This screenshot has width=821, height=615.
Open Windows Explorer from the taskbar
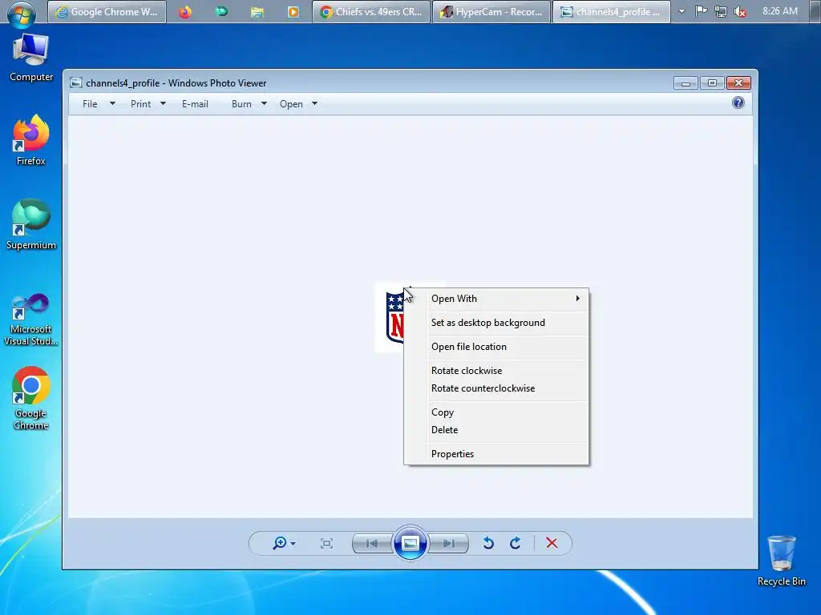point(257,12)
